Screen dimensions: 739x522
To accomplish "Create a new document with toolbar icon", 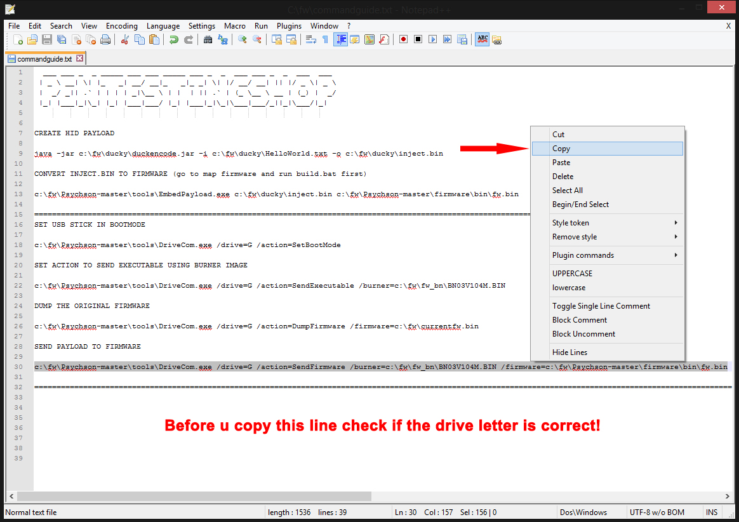I will 18,39.
